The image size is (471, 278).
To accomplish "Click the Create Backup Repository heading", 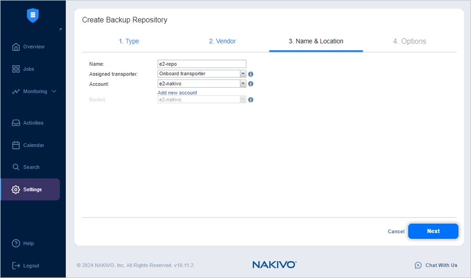I will click(125, 20).
